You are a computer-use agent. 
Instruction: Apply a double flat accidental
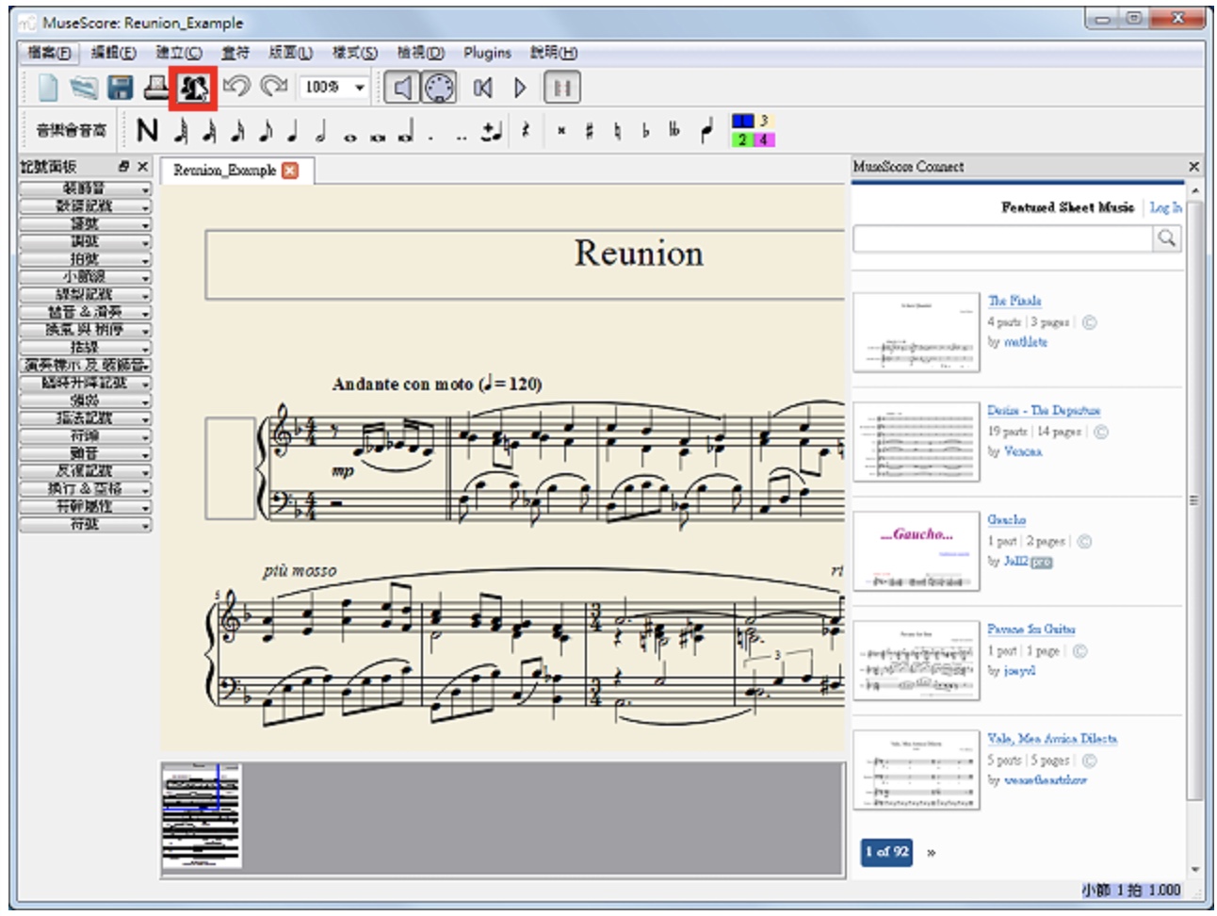point(674,131)
